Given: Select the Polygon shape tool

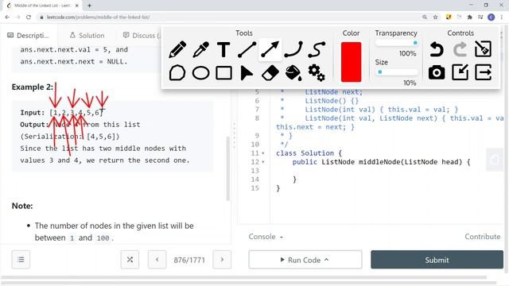Looking at the screenshot, I should point(177,72).
